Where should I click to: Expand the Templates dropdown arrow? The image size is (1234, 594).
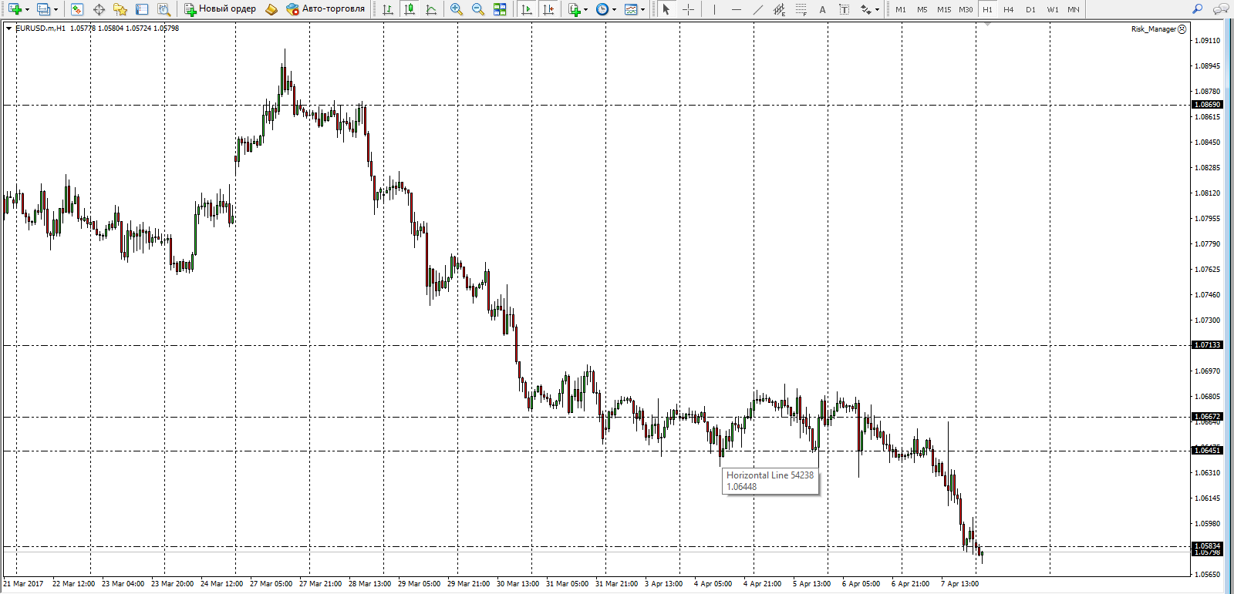pos(643,10)
